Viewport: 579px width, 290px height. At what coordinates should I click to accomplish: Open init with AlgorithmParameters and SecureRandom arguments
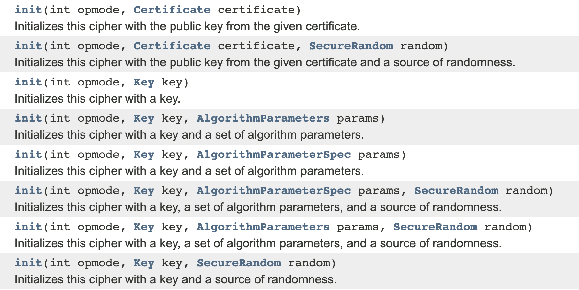pyautogui.click(x=29, y=227)
